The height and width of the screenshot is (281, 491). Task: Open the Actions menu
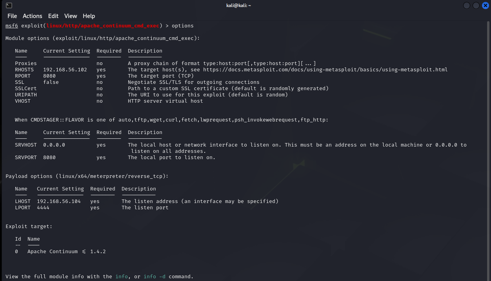[x=33, y=16]
